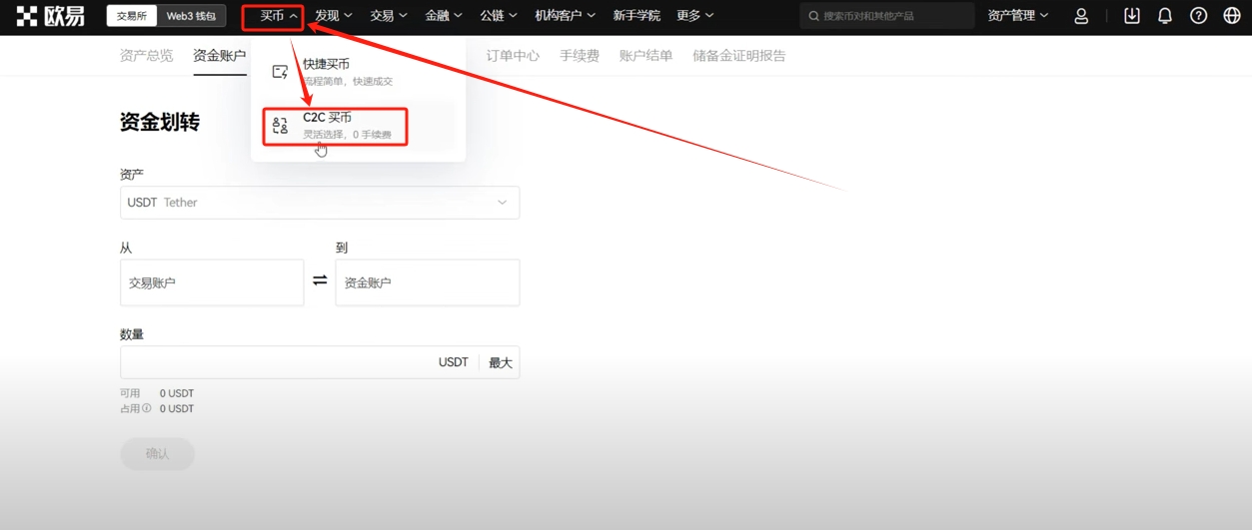Screen dimensions: 1252x530
Task: Select the 快捷买币 card icon
Action: [281, 72]
